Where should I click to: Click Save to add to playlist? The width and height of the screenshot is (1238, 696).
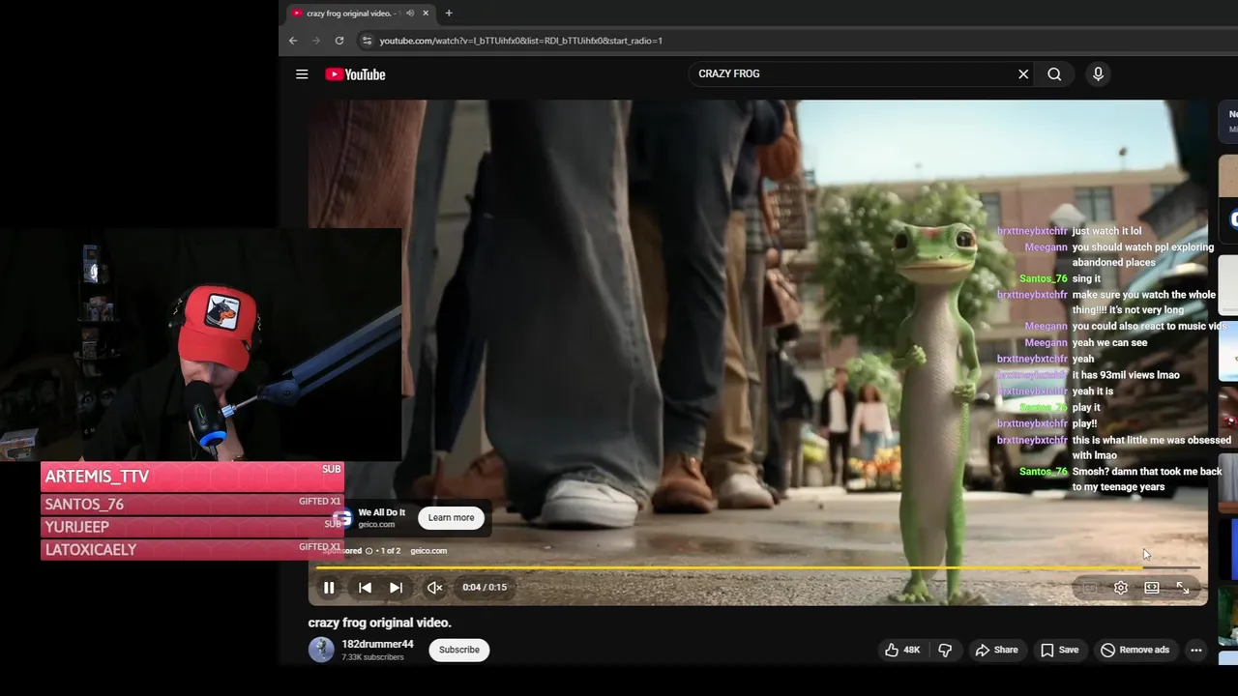point(1059,650)
